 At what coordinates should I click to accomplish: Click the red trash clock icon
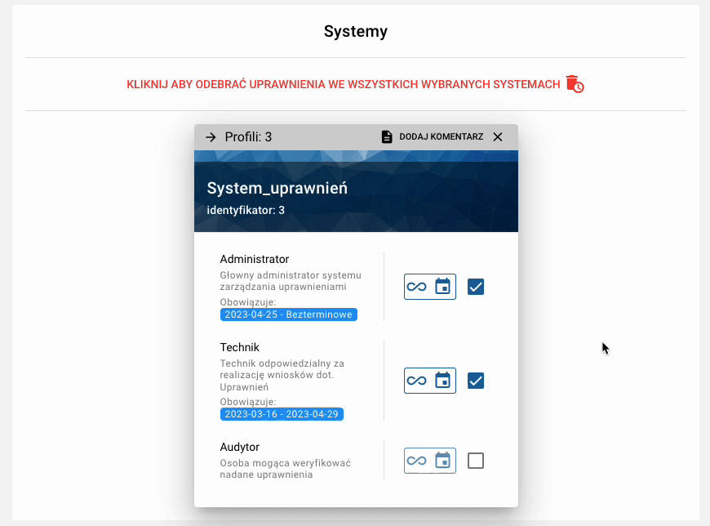tap(575, 84)
